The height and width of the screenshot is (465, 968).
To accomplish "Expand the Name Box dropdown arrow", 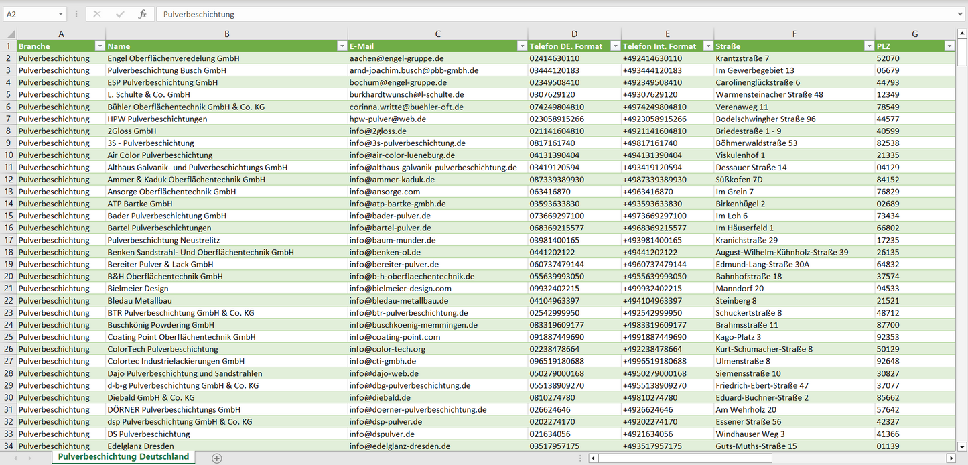I will (x=60, y=14).
